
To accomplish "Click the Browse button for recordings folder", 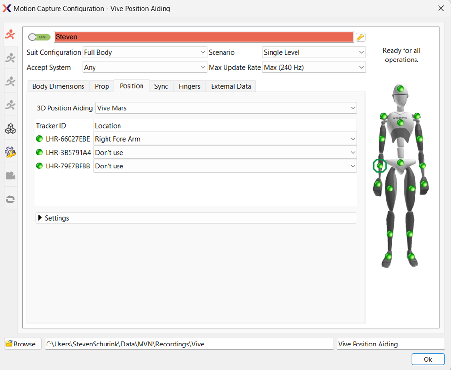I will pos(22,344).
